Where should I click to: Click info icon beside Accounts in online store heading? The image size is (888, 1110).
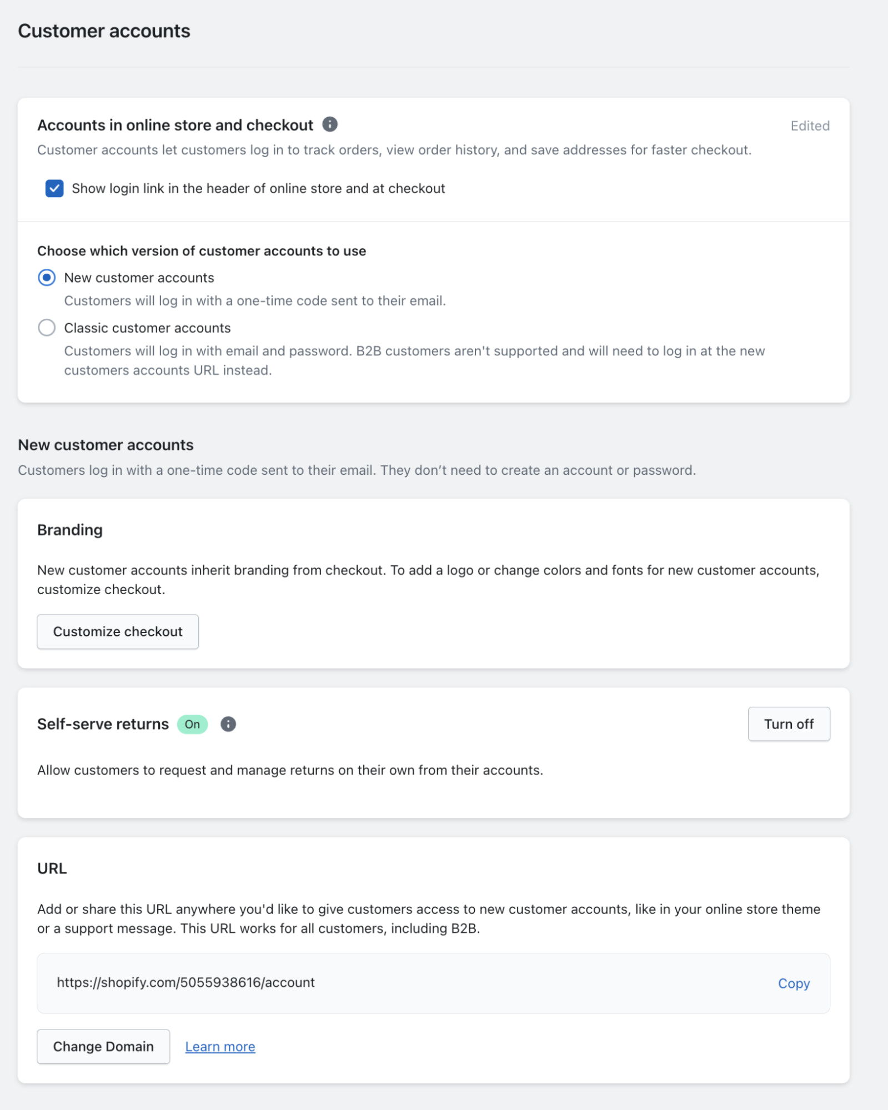pos(330,124)
